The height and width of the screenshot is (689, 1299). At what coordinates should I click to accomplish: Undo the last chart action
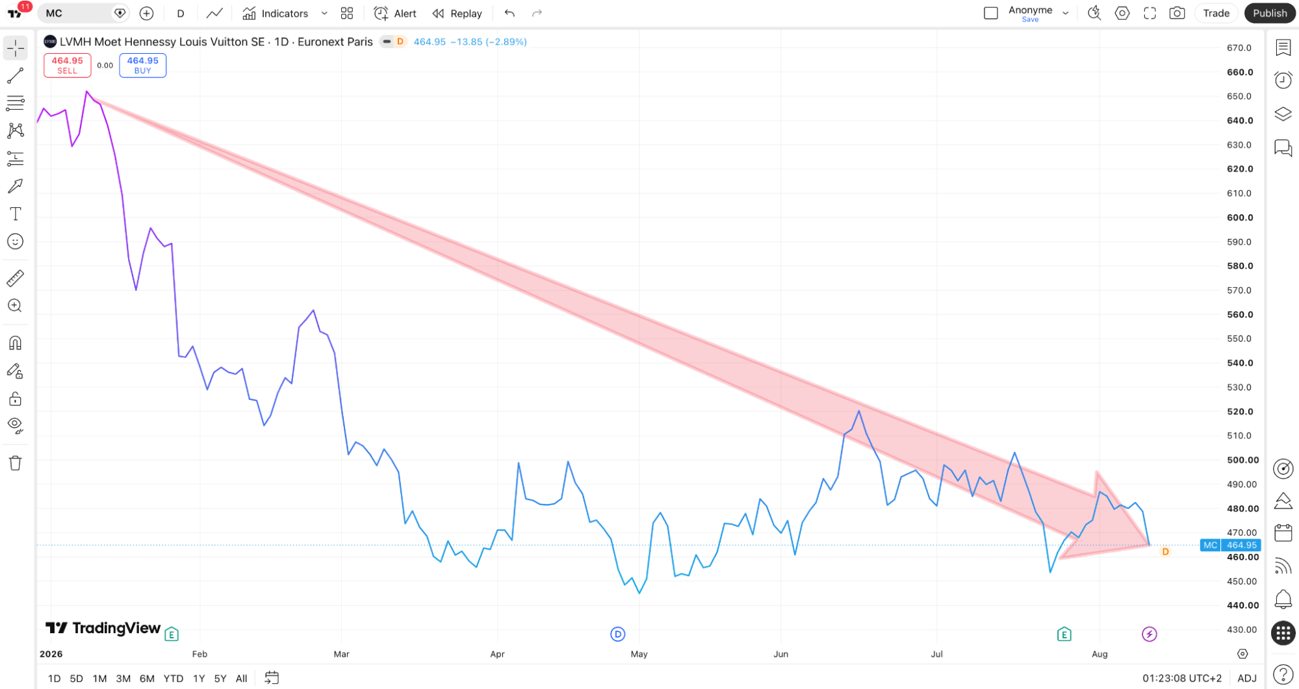[x=509, y=13]
